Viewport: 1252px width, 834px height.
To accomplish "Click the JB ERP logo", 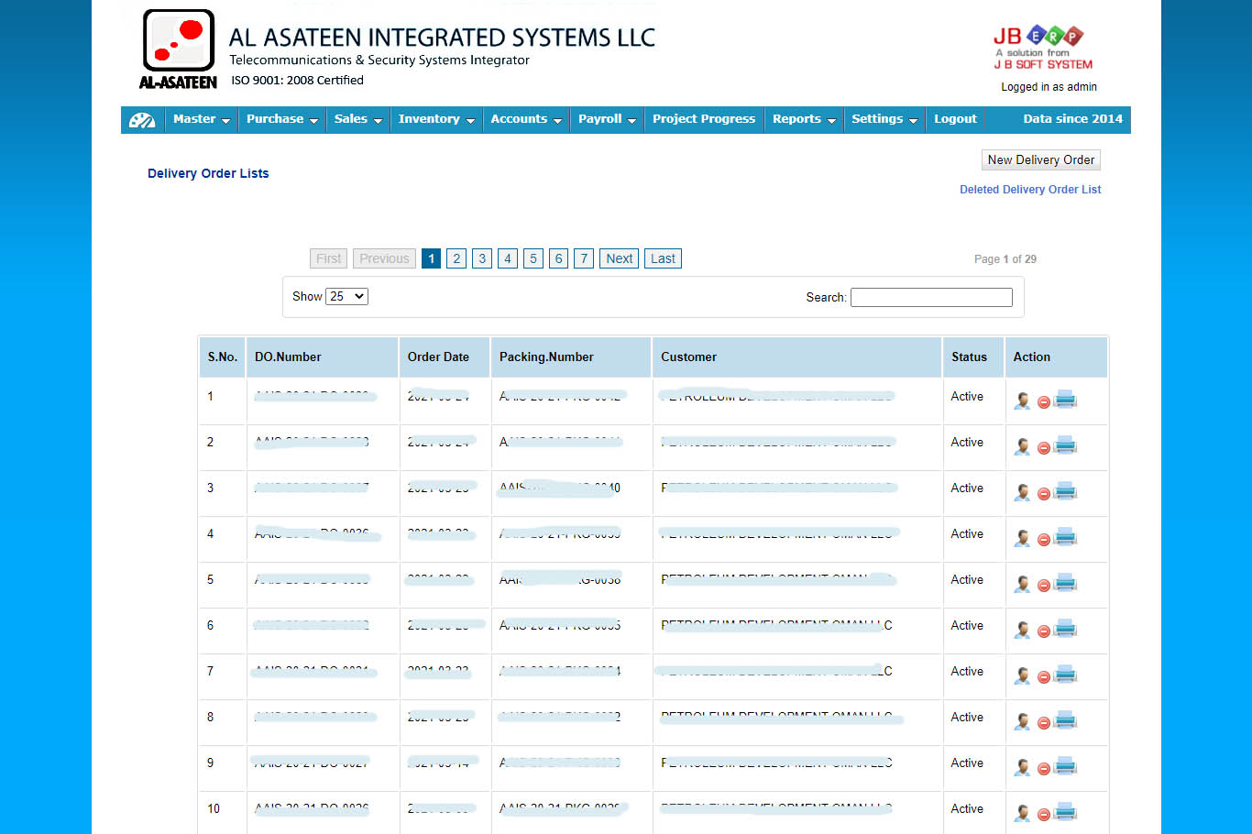I will (x=1043, y=48).
